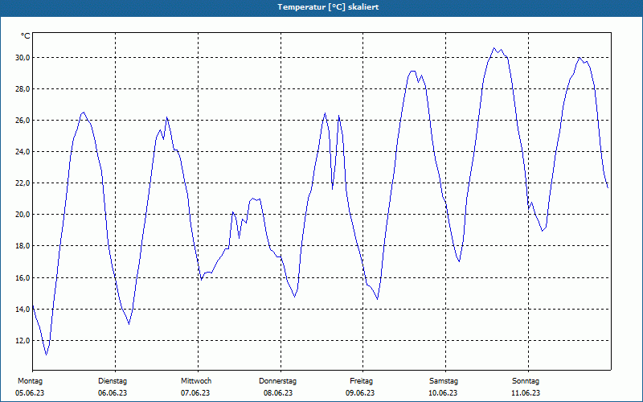
Task: Select the 28,0 axis value
Action: coord(23,89)
